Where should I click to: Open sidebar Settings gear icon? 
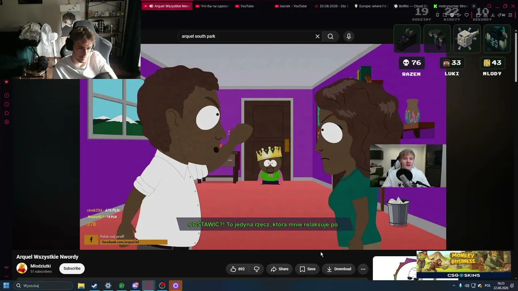6,122
